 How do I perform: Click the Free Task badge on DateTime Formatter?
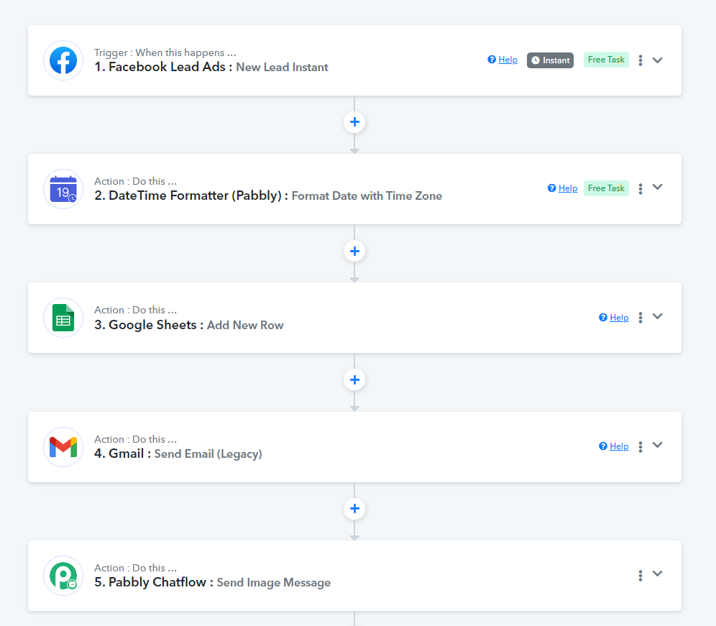pos(606,188)
